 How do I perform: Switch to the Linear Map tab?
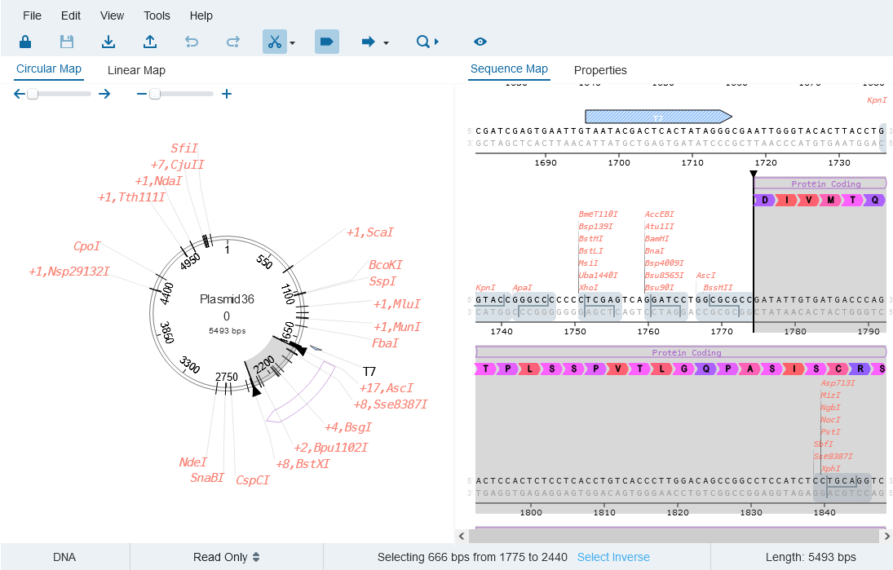point(136,70)
